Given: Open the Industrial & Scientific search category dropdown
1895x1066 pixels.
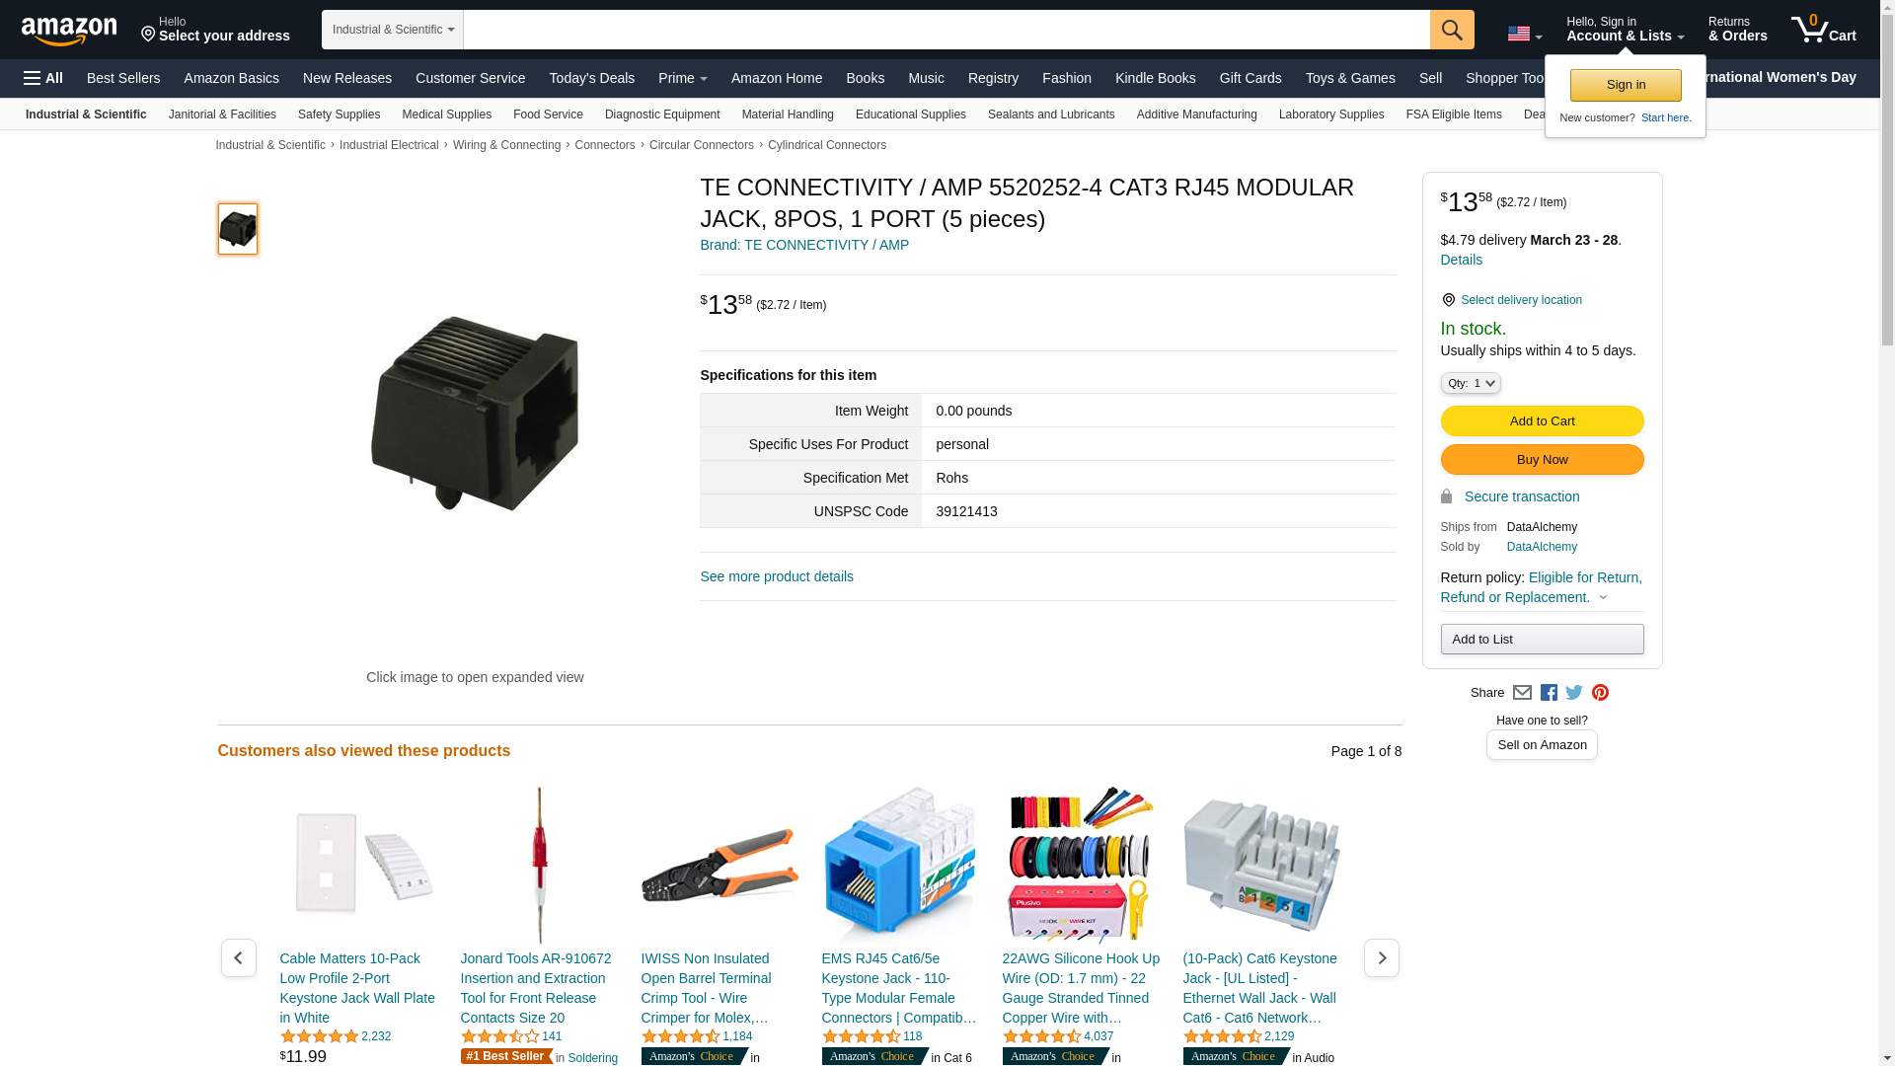Looking at the screenshot, I should [393, 30].
